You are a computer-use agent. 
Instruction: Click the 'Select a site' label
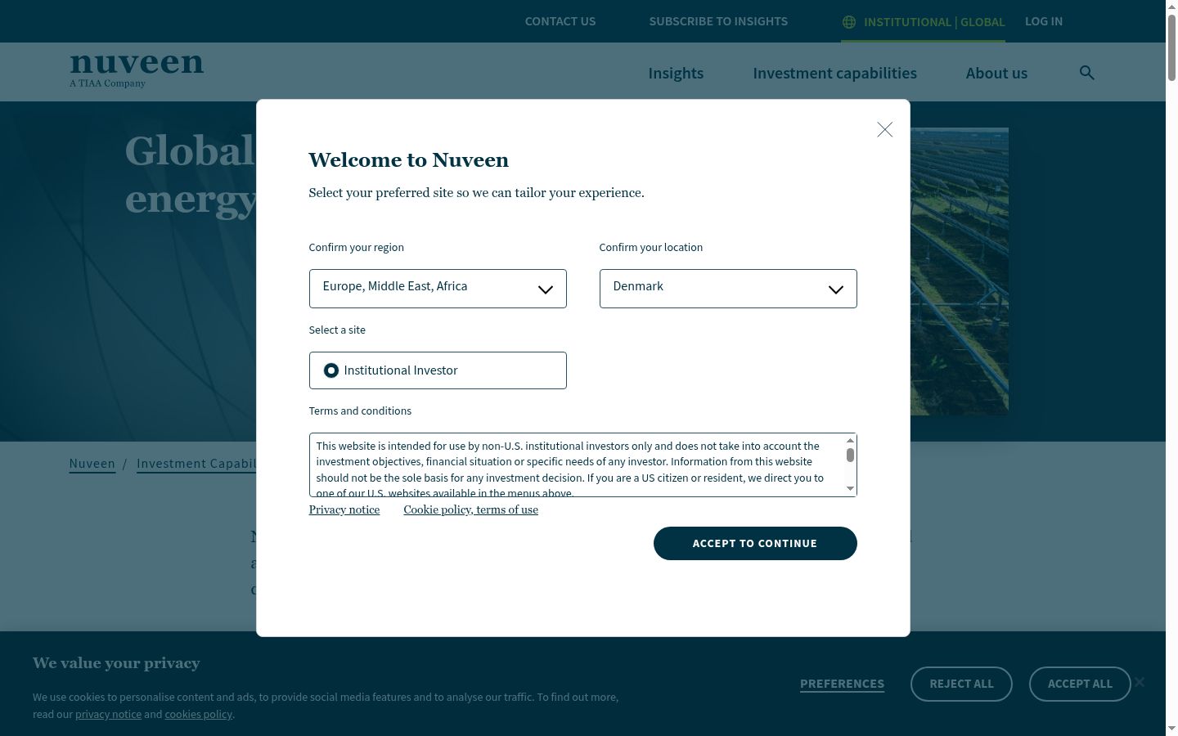click(337, 330)
